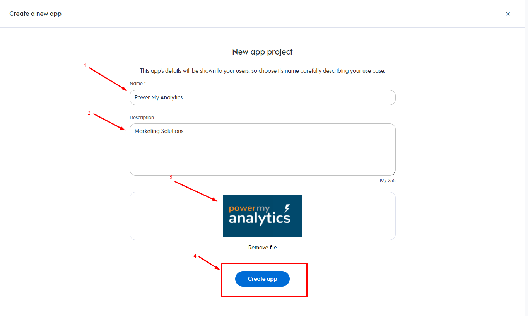Click the Name field label
This screenshot has width=528, height=316.
click(137, 84)
